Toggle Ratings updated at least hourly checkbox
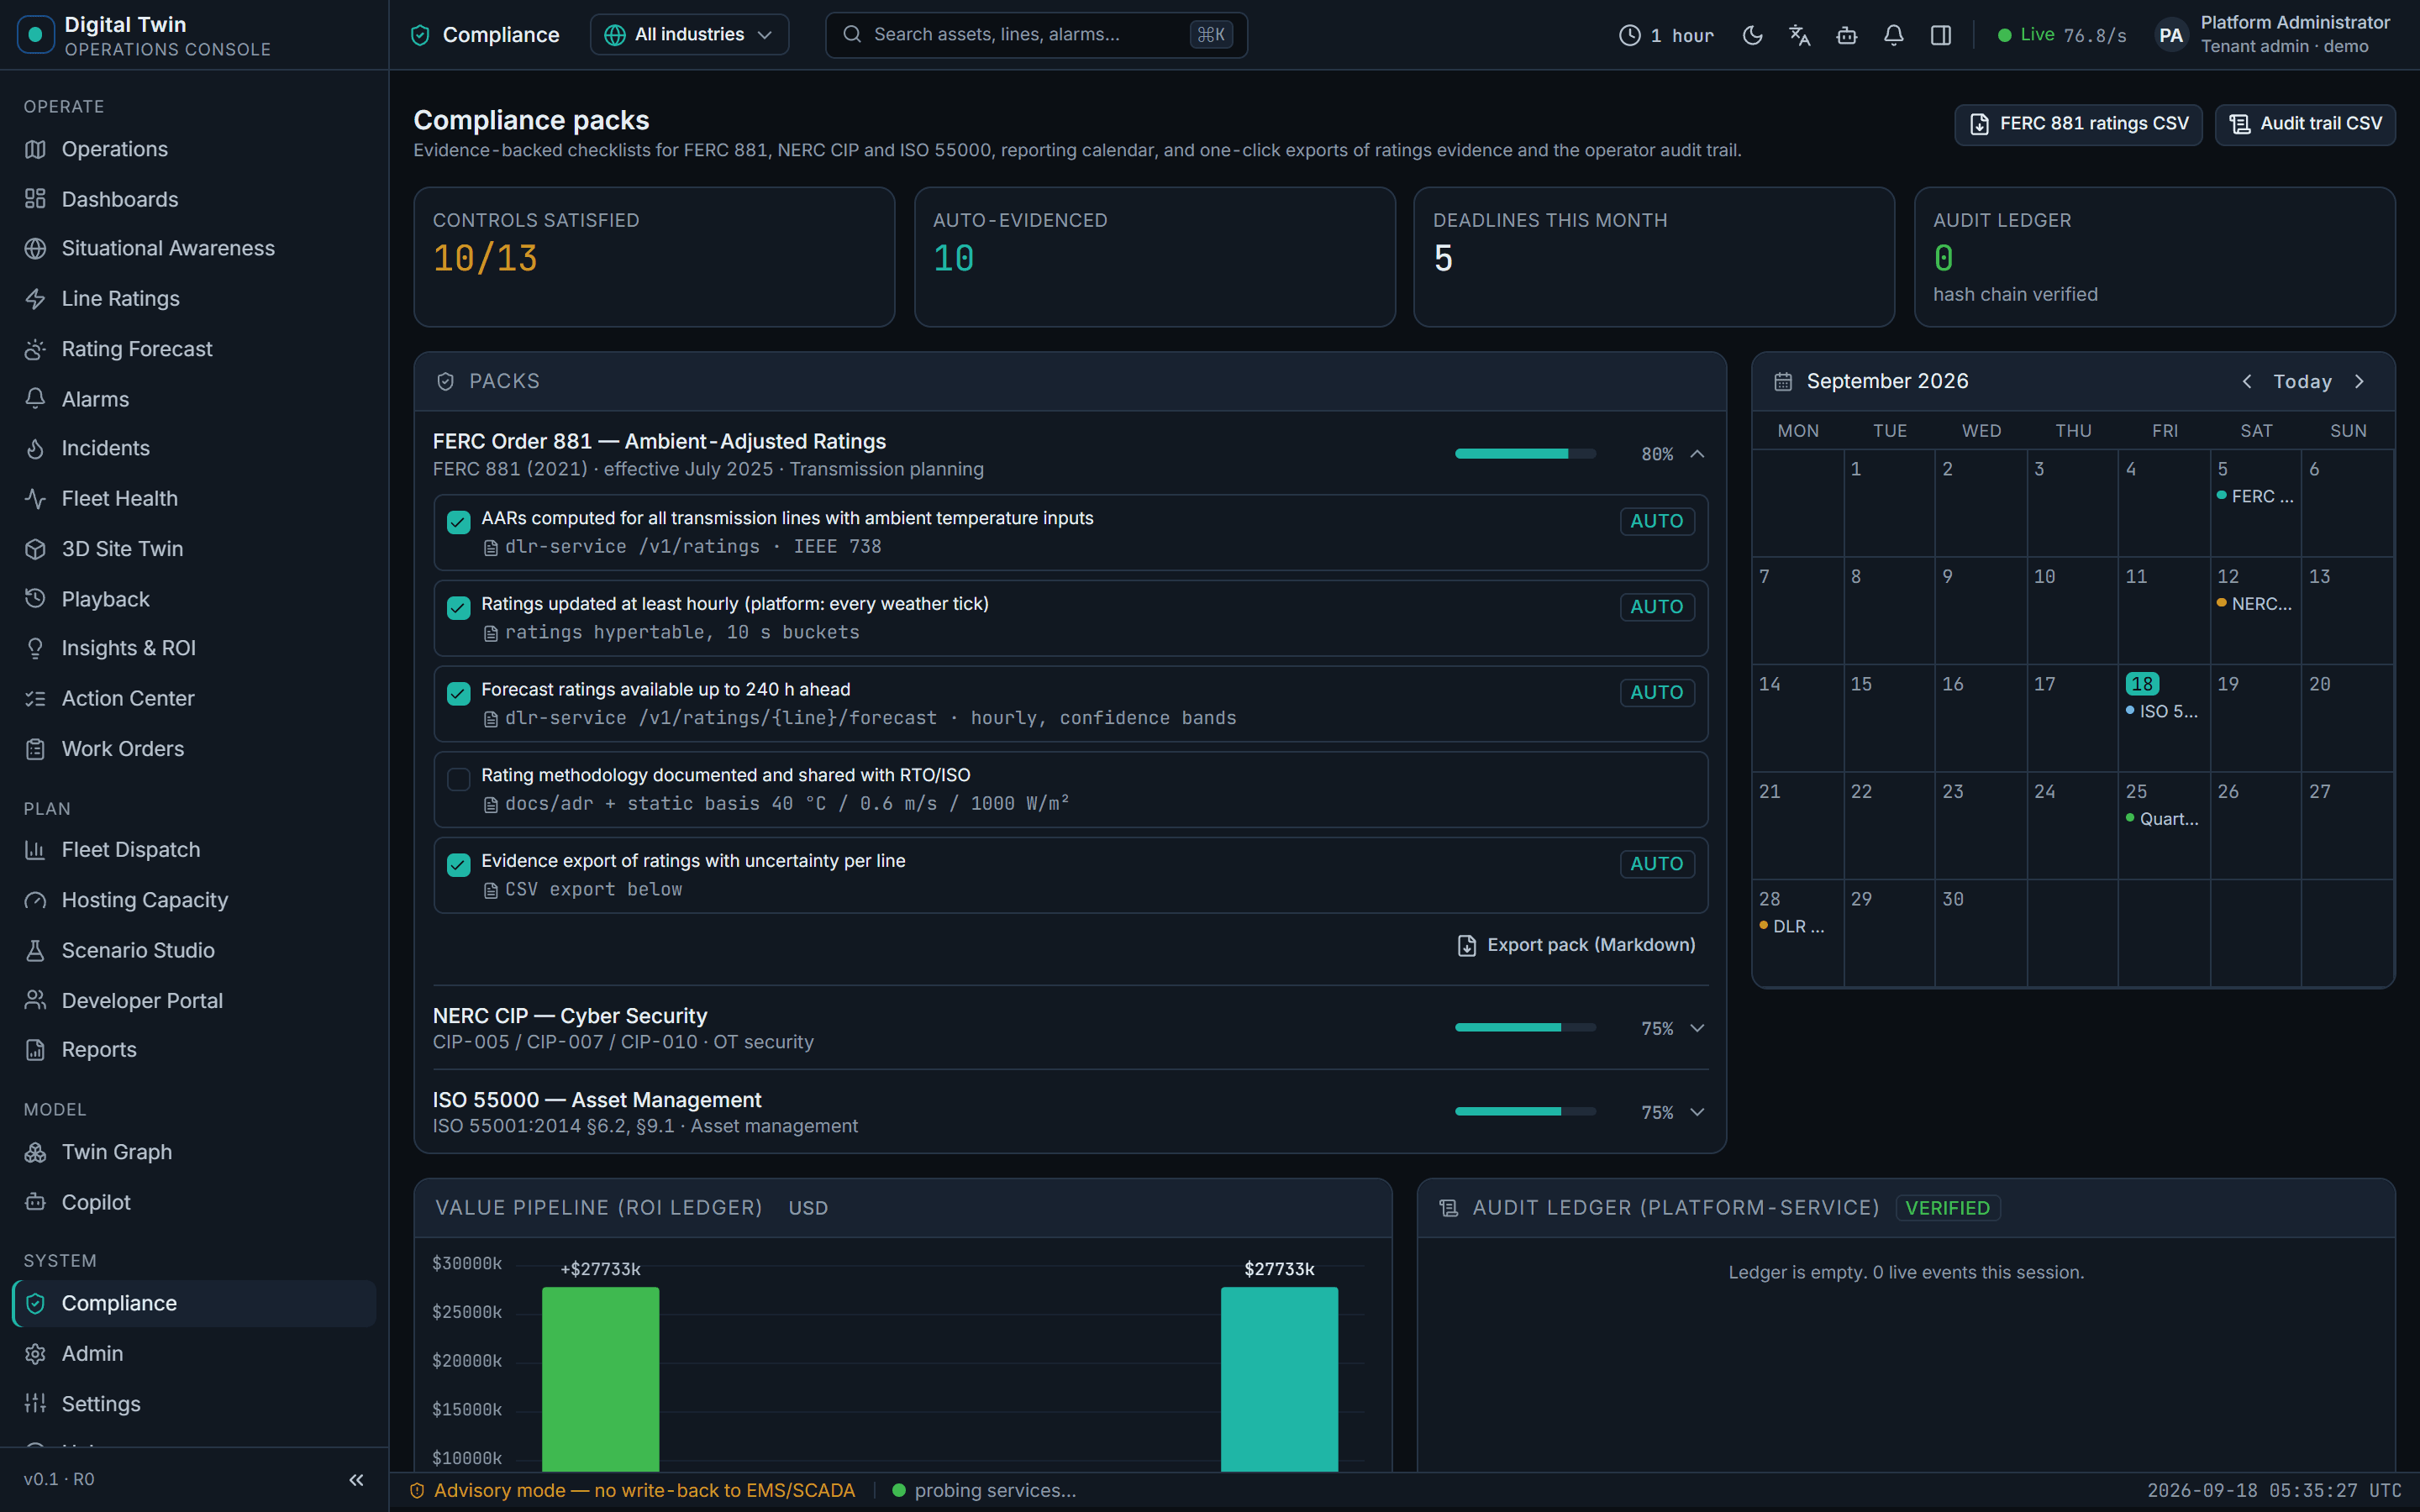The image size is (2420, 1512). pos(458,608)
